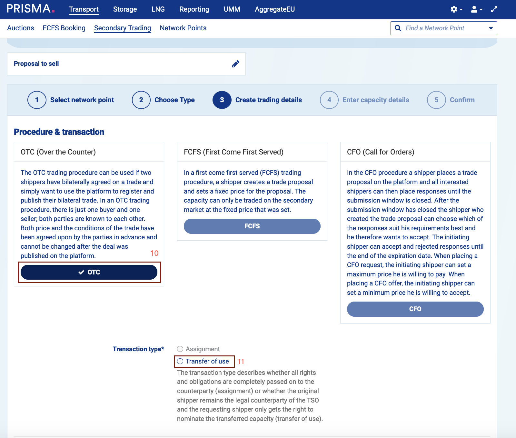Click the search magnifier icon
Viewport: 516px width, 438px height.
coord(398,28)
